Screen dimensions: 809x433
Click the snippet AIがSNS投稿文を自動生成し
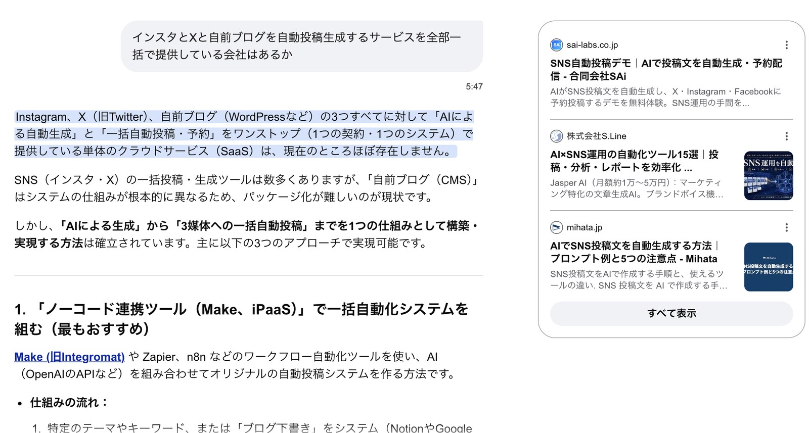point(665,97)
